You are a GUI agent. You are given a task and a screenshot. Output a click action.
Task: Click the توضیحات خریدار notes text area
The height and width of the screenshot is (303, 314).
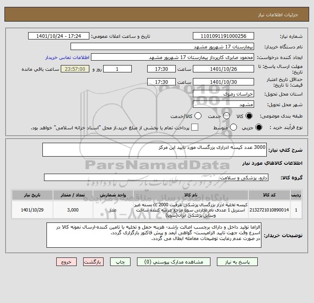pyautogui.click(x=154, y=235)
